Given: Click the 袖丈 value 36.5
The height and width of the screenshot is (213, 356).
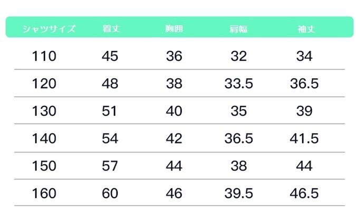Looking at the screenshot, I should point(304,84).
